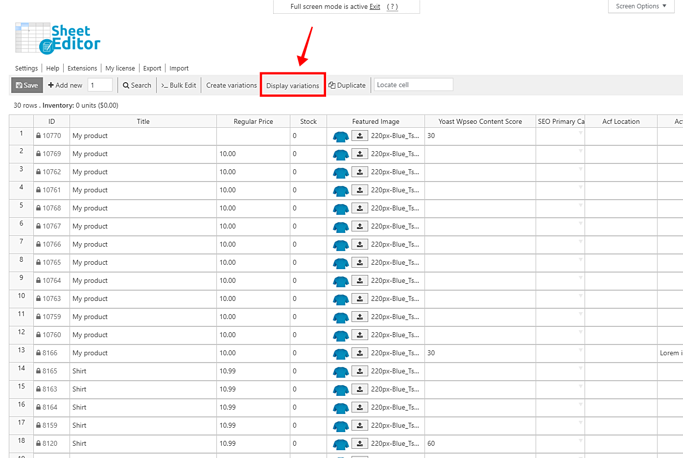The height and width of the screenshot is (458, 683).
Task: Click the Display variations button
Action: click(293, 86)
